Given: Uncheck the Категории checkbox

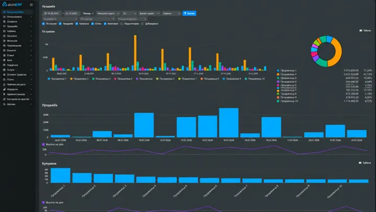Looking at the screenshot, I should 105,24.
